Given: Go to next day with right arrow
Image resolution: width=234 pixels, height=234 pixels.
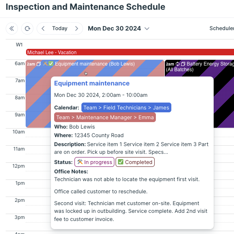Looking at the screenshot, I should (x=77, y=28).
